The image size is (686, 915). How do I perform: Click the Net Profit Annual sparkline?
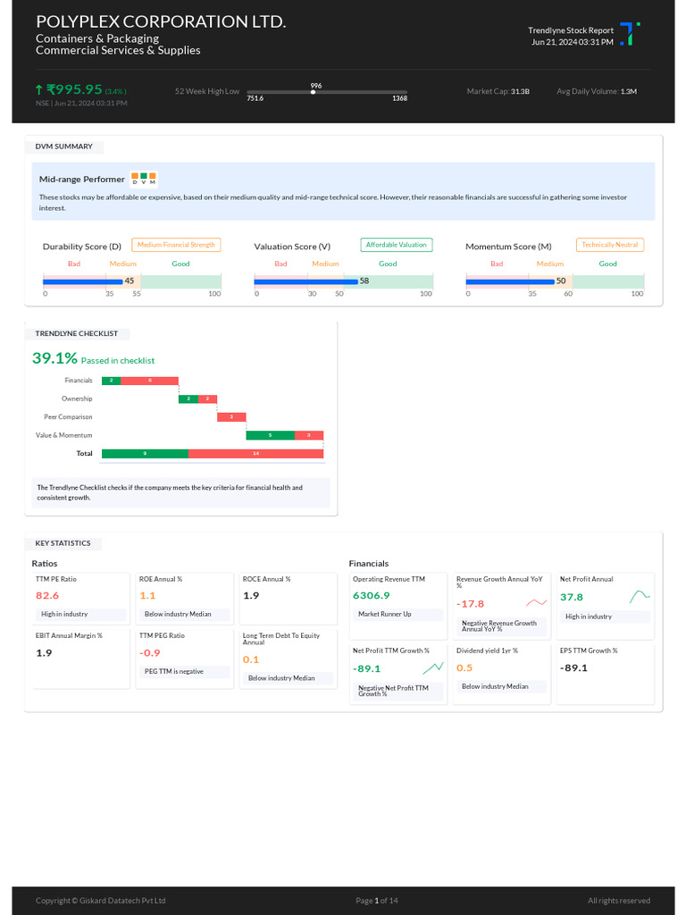640,596
